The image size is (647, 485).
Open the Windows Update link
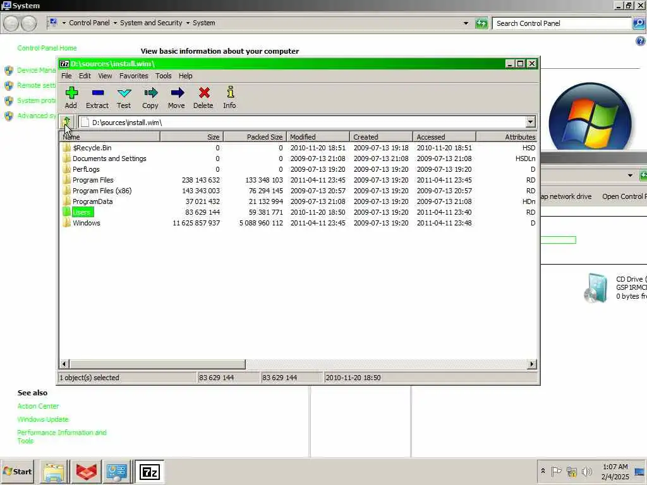[43, 419]
